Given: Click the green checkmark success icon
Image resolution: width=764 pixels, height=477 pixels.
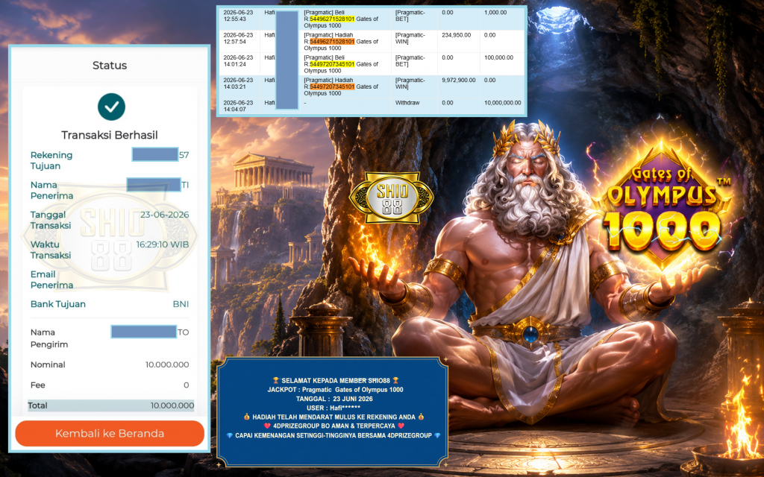Looking at the screenshot, I should pos(112,107).
